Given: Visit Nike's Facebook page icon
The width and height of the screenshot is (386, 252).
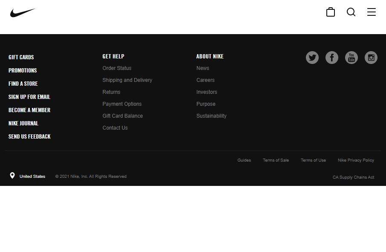Looking at the screenshot, I should click(x=332, y=58).
